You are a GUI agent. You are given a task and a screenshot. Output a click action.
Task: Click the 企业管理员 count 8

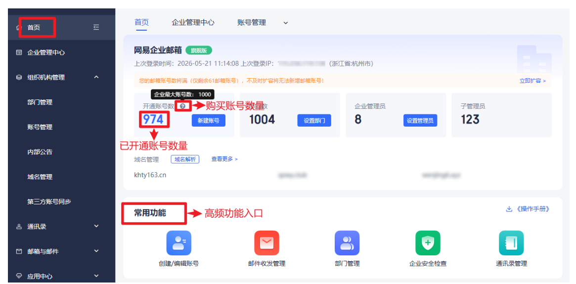(x=358, y=119)
